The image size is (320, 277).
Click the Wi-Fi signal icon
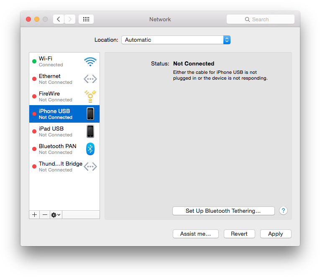[90, 62]
